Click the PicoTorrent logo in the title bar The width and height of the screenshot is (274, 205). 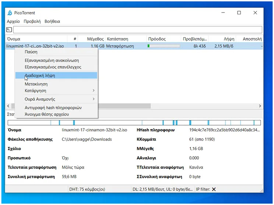click(10, 13)
